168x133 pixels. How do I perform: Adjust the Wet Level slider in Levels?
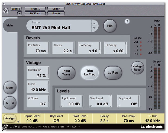coord(111,101)
